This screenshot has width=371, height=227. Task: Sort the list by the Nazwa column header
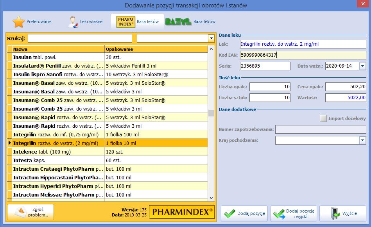(x=58, y=49)
